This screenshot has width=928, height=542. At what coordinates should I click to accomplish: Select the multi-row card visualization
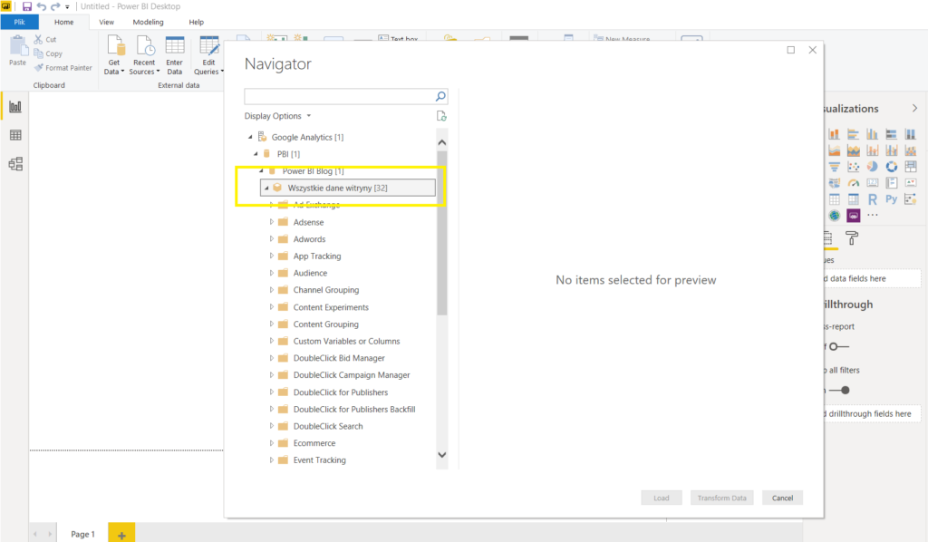[x=892, y=183]
